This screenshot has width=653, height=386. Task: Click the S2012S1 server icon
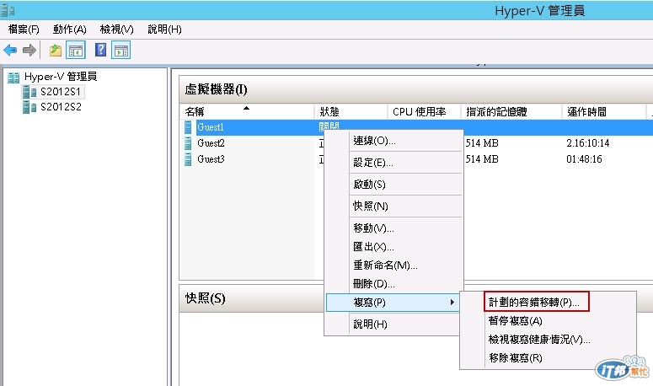[29, 92]
